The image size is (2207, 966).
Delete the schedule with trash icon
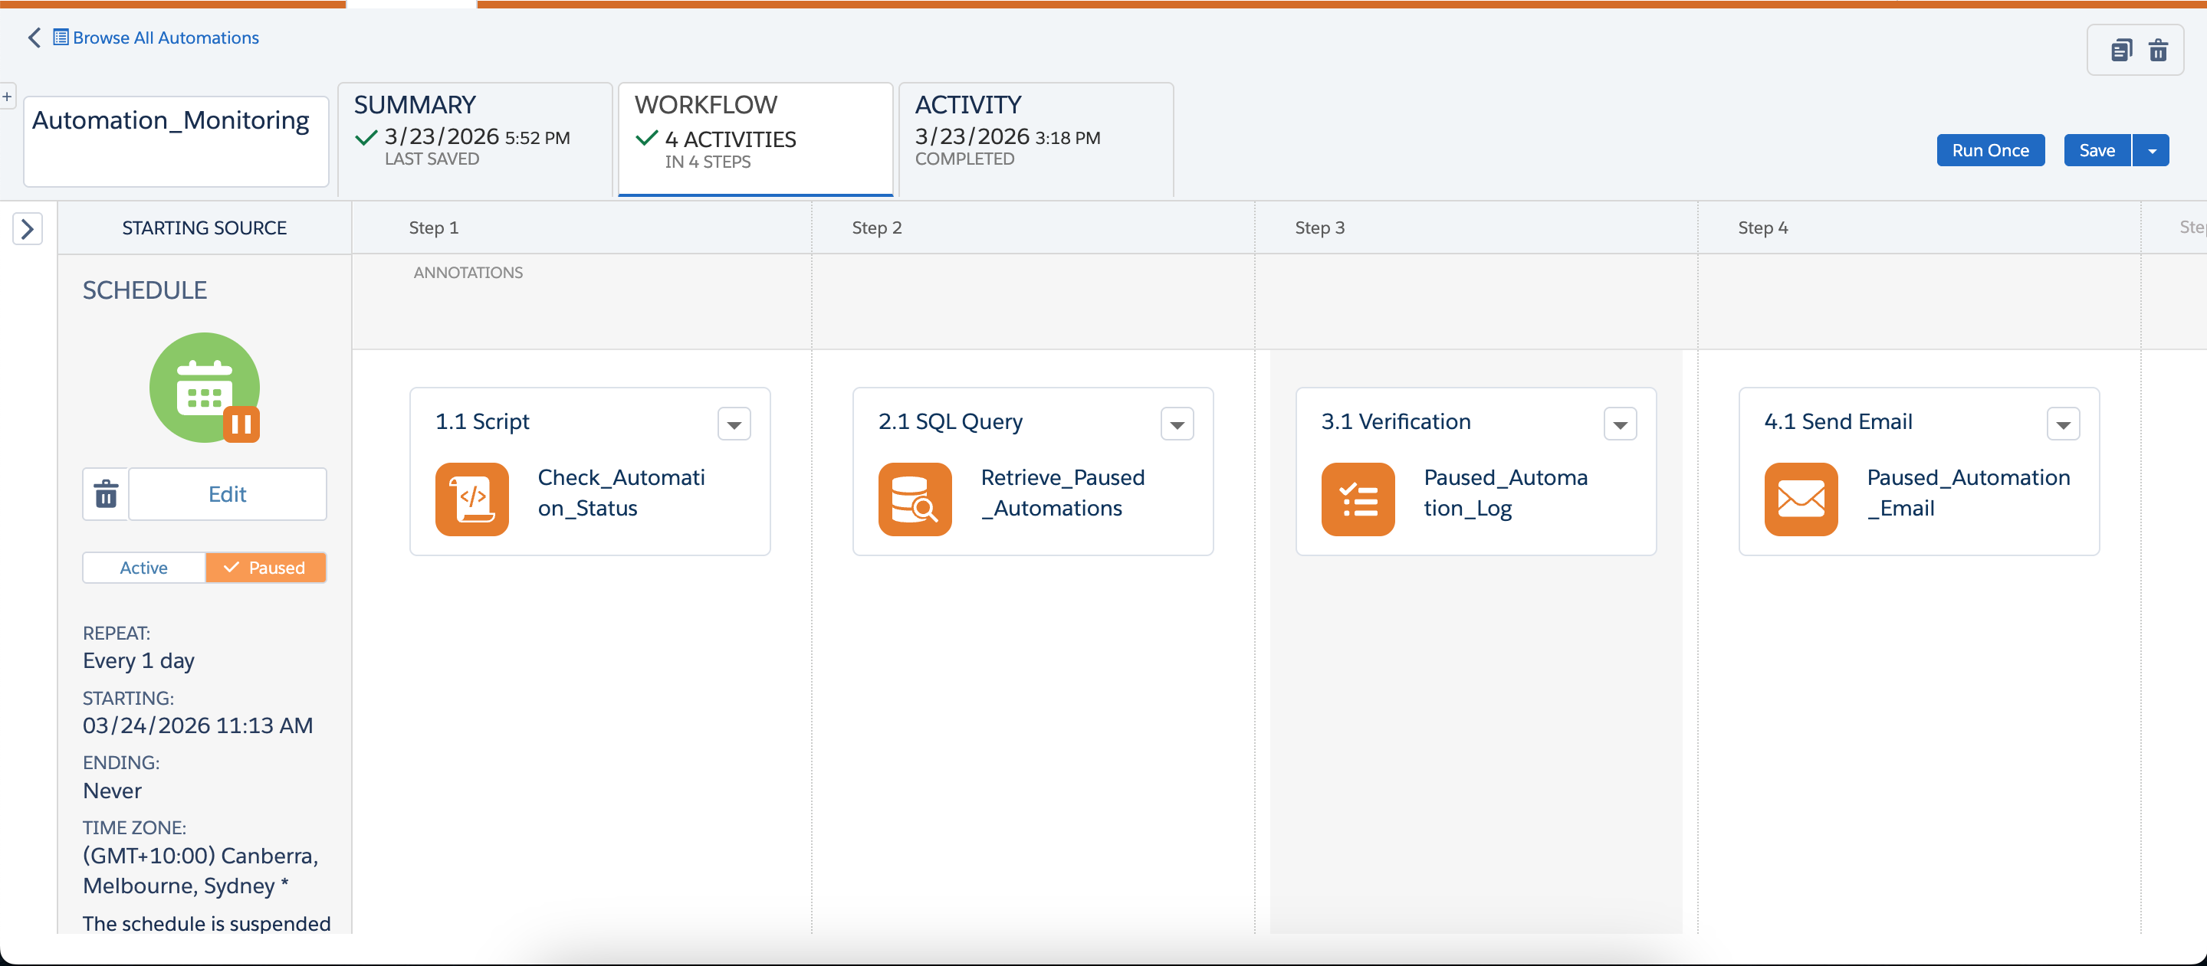pos(105,494)
